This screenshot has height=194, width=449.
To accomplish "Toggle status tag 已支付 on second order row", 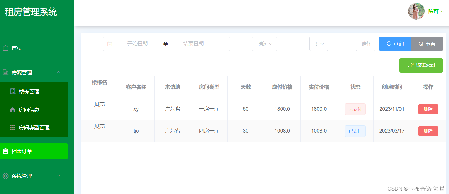I will (x=355, y=131).
